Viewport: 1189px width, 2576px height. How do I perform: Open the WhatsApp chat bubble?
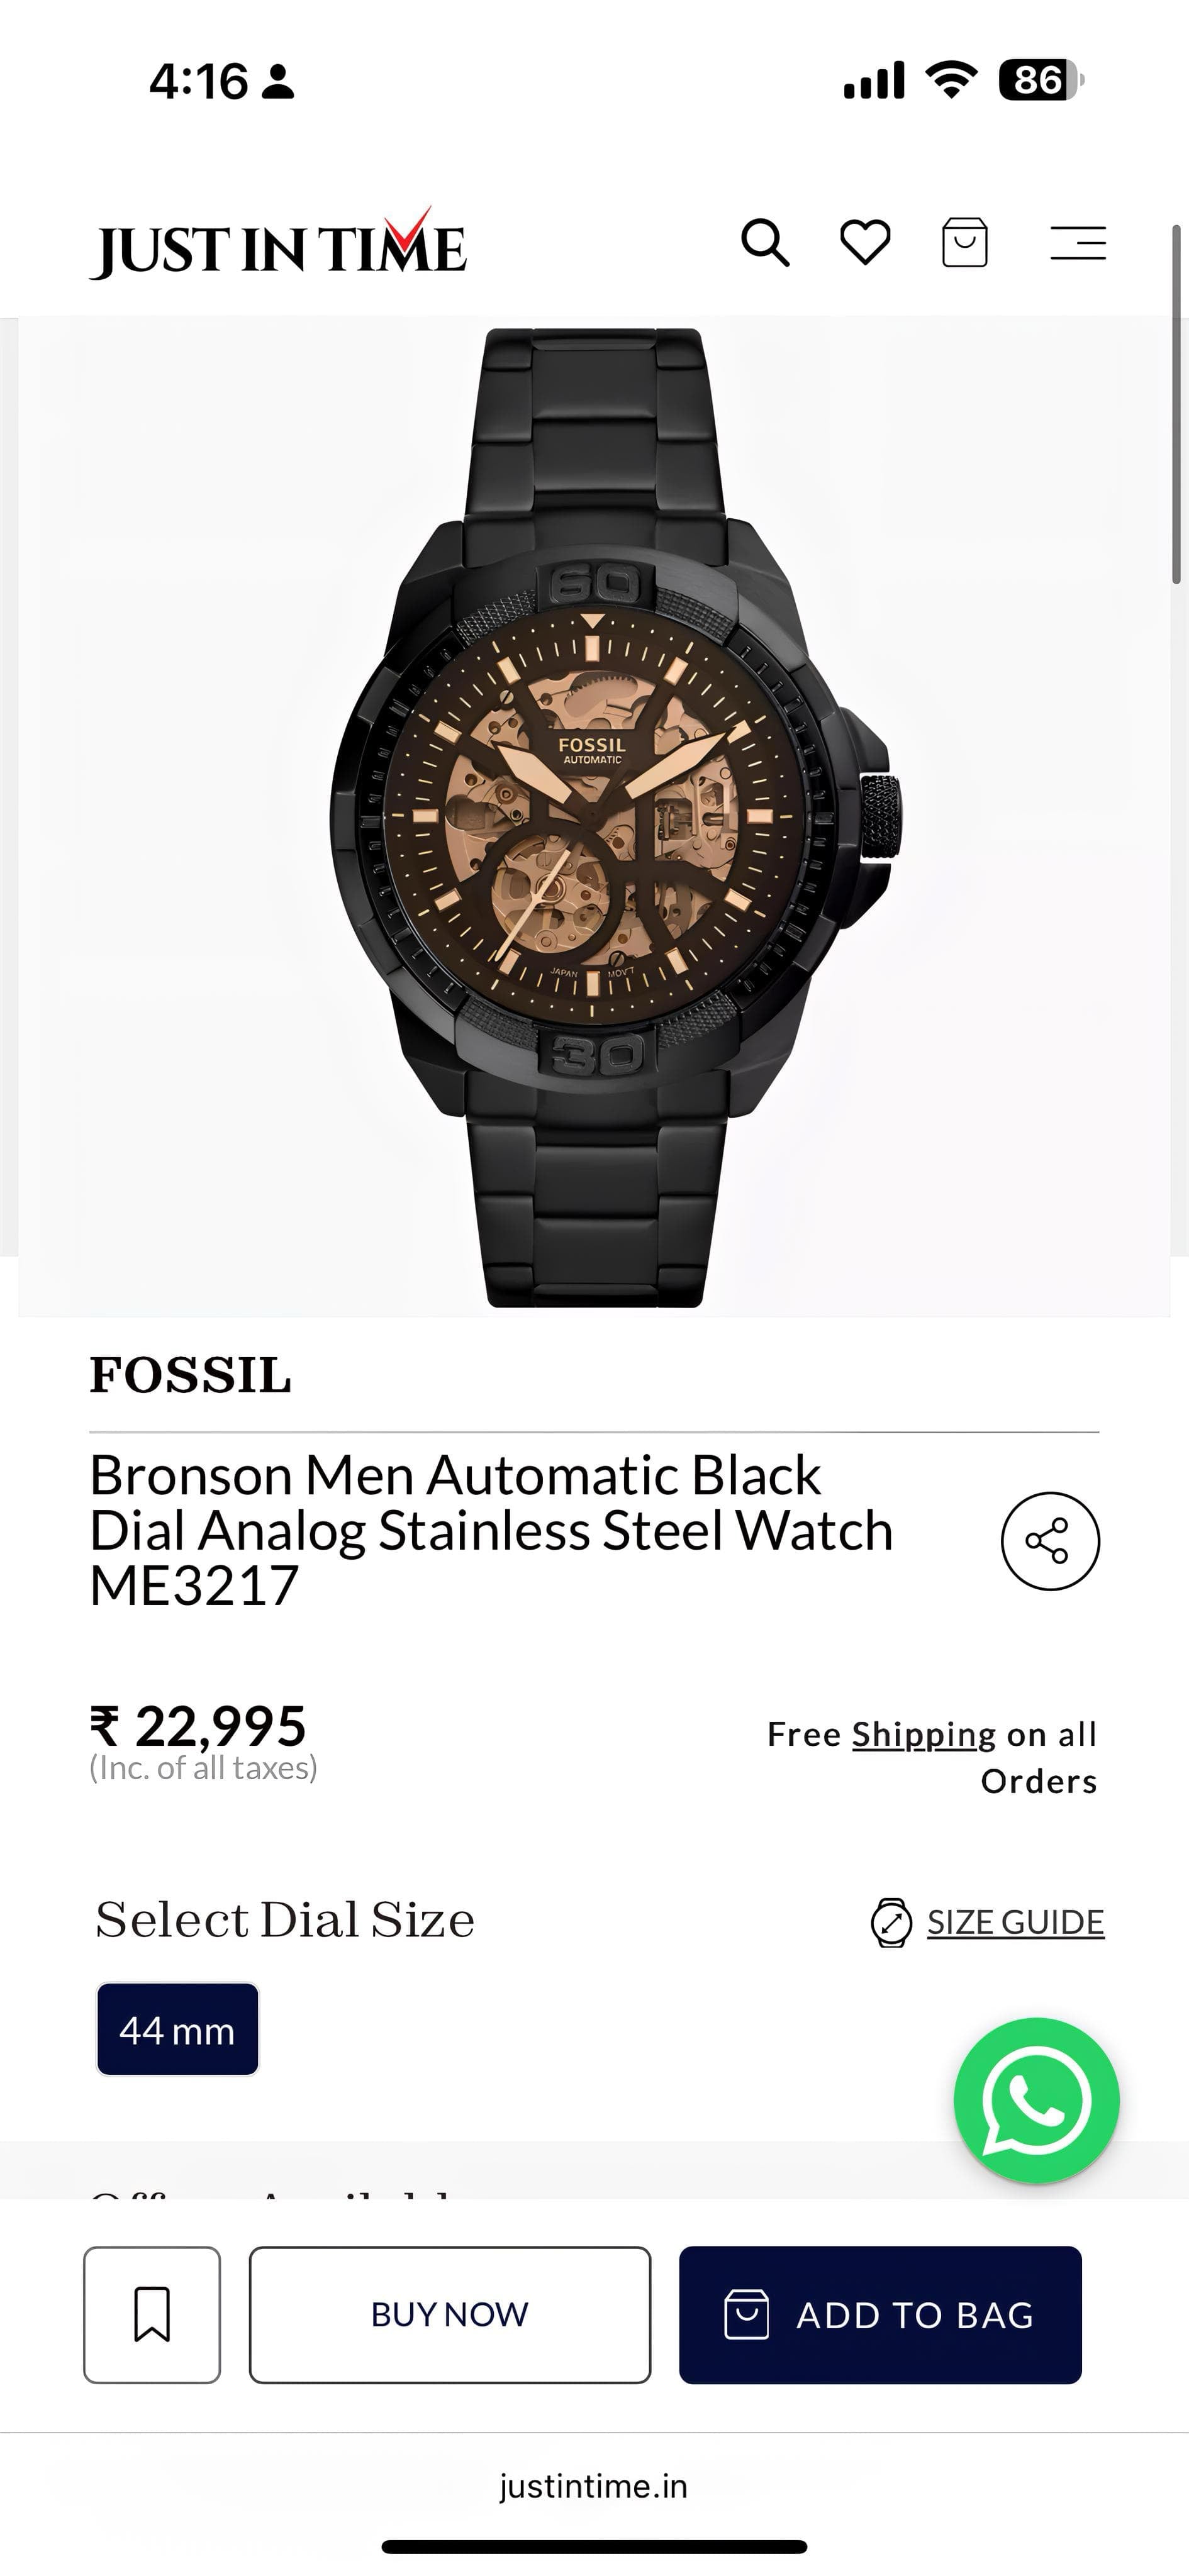pos(1037,2100)
